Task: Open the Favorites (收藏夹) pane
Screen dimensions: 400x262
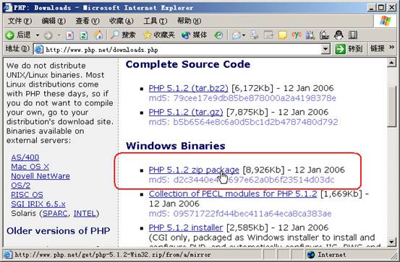Action: (x=159, y=35)
